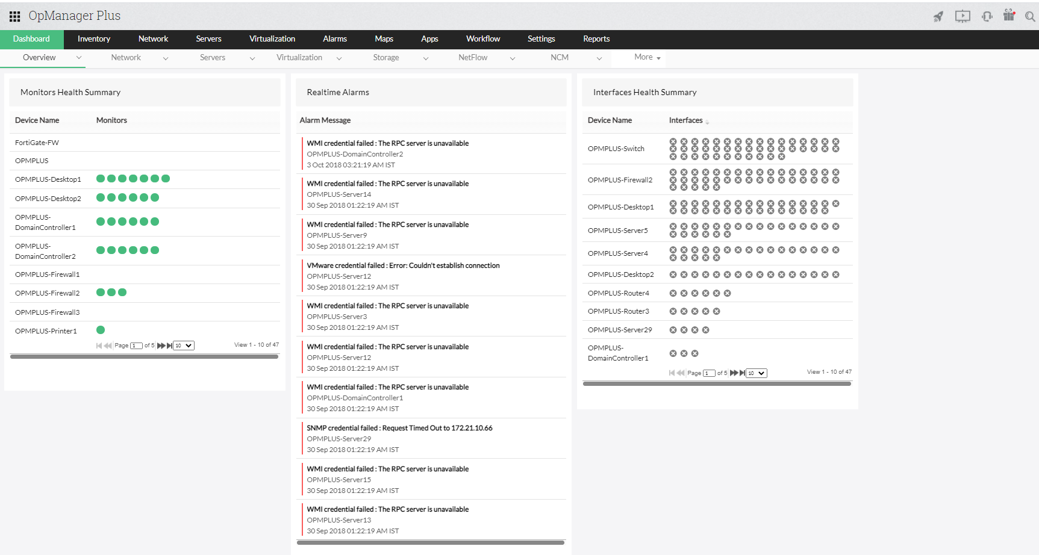Switch to the Storage dashboard tab
Viewport: 1039px width, 555px height.
point(386,58)
